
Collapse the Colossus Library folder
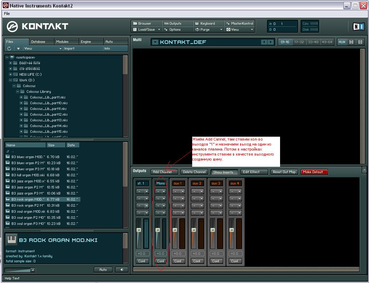coord(18,92)
